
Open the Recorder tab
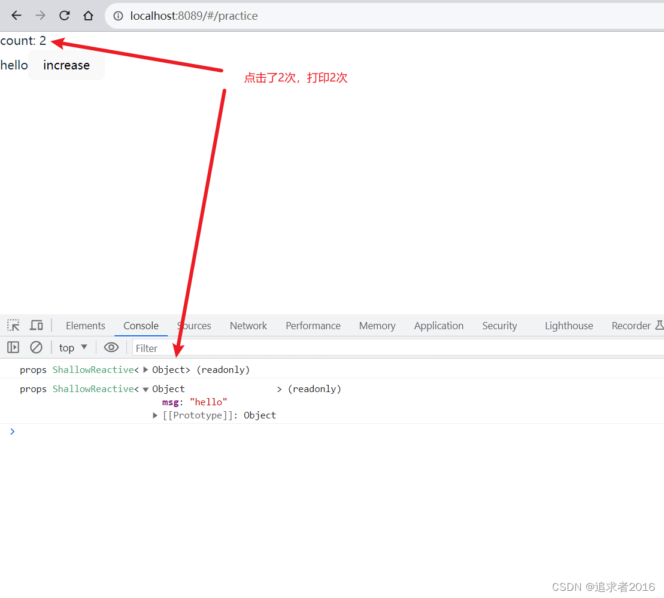click(x=631, y=326)
